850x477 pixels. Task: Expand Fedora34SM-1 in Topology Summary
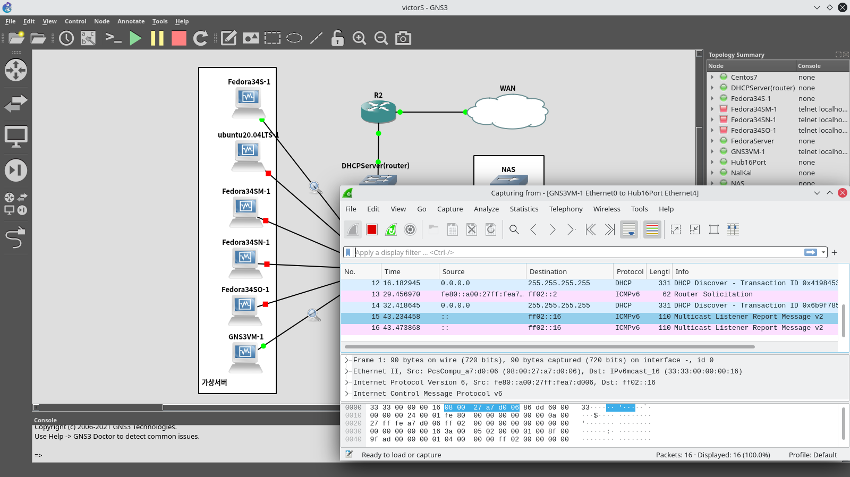click(712, 109)
